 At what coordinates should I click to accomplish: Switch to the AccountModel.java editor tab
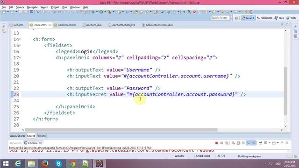click(122, 25)
